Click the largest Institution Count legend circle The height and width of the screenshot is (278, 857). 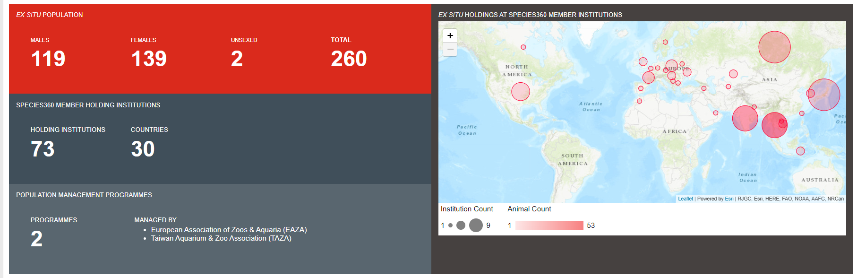[x=476, y=225]
